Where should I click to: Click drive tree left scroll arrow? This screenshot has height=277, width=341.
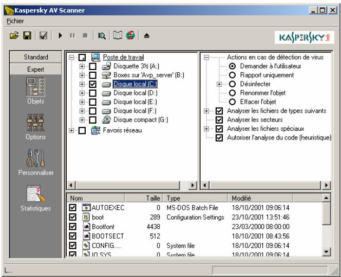[71, 185]
